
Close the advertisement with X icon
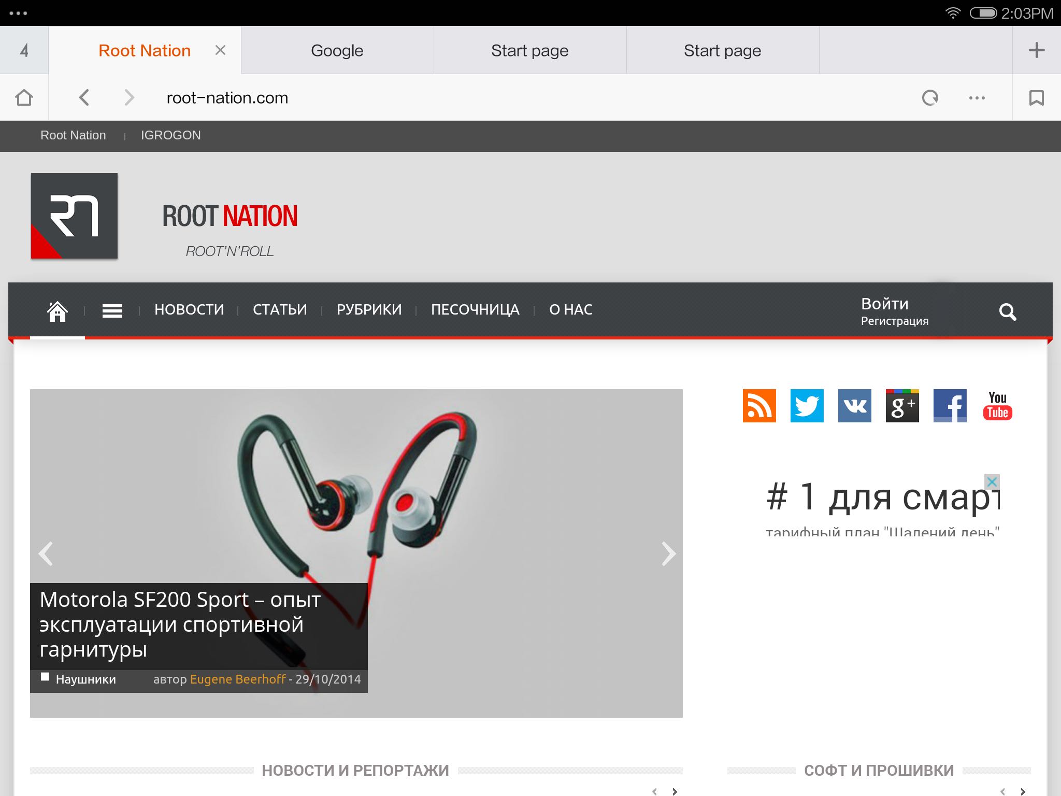pos(992,482)
